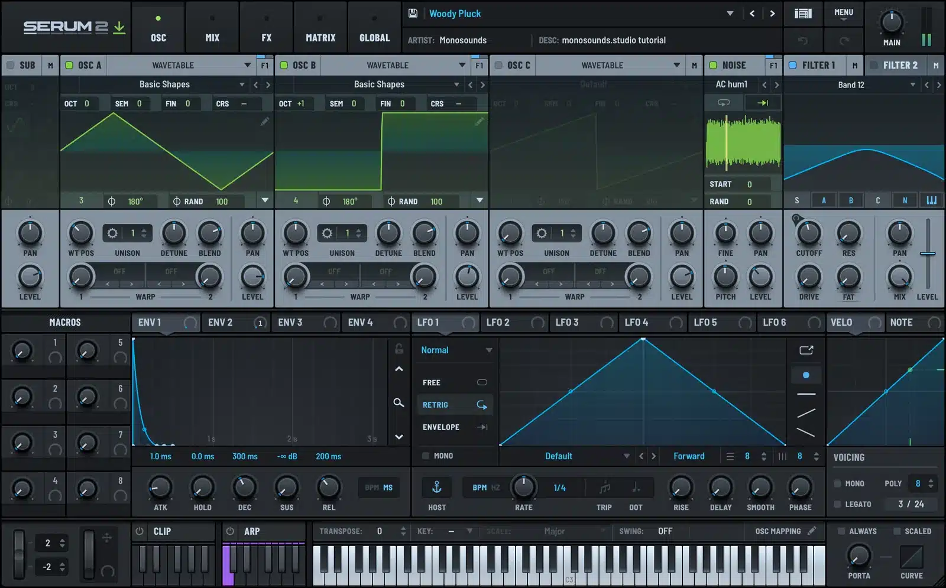Go to next preset arrow
This screenshot has width=946, height=588.
coord(772,14)
